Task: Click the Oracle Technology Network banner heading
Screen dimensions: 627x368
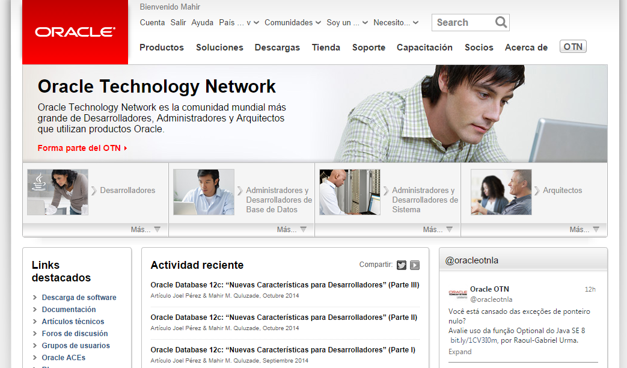Action: click(x=157, y=87)
